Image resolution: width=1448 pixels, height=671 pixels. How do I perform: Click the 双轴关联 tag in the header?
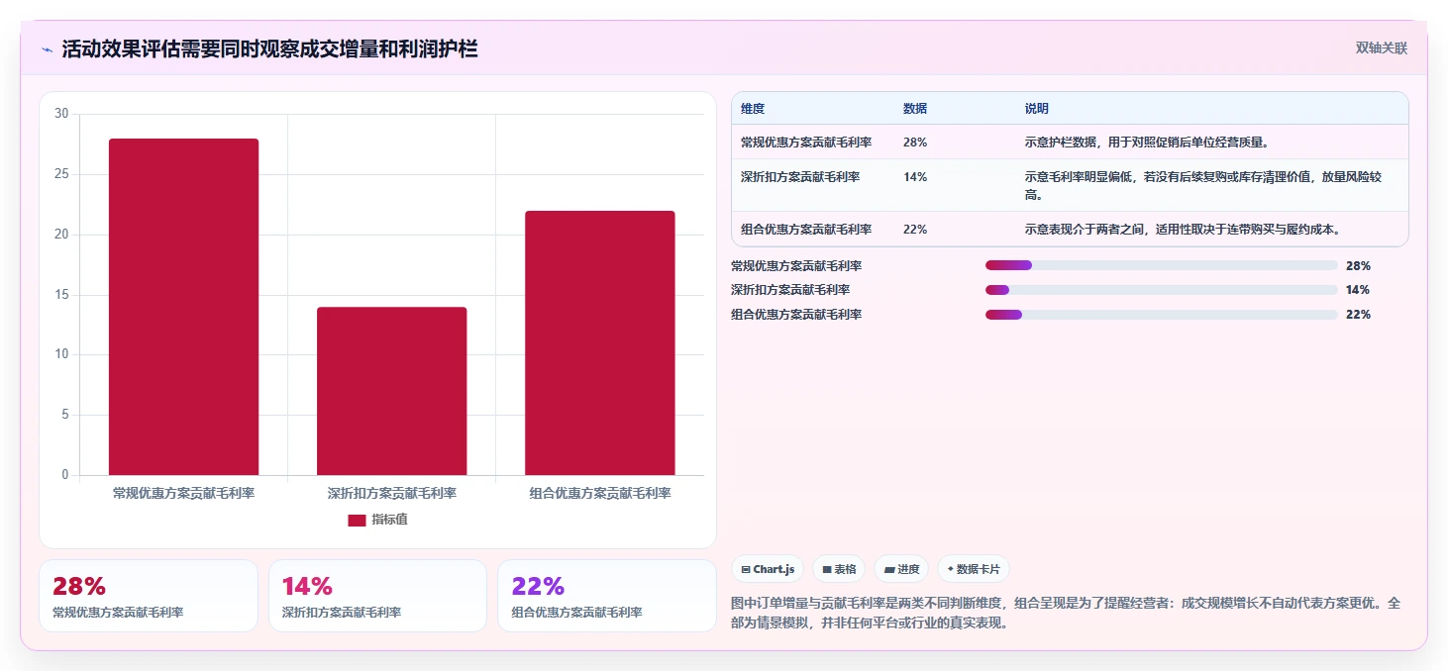pos(1382,48)
